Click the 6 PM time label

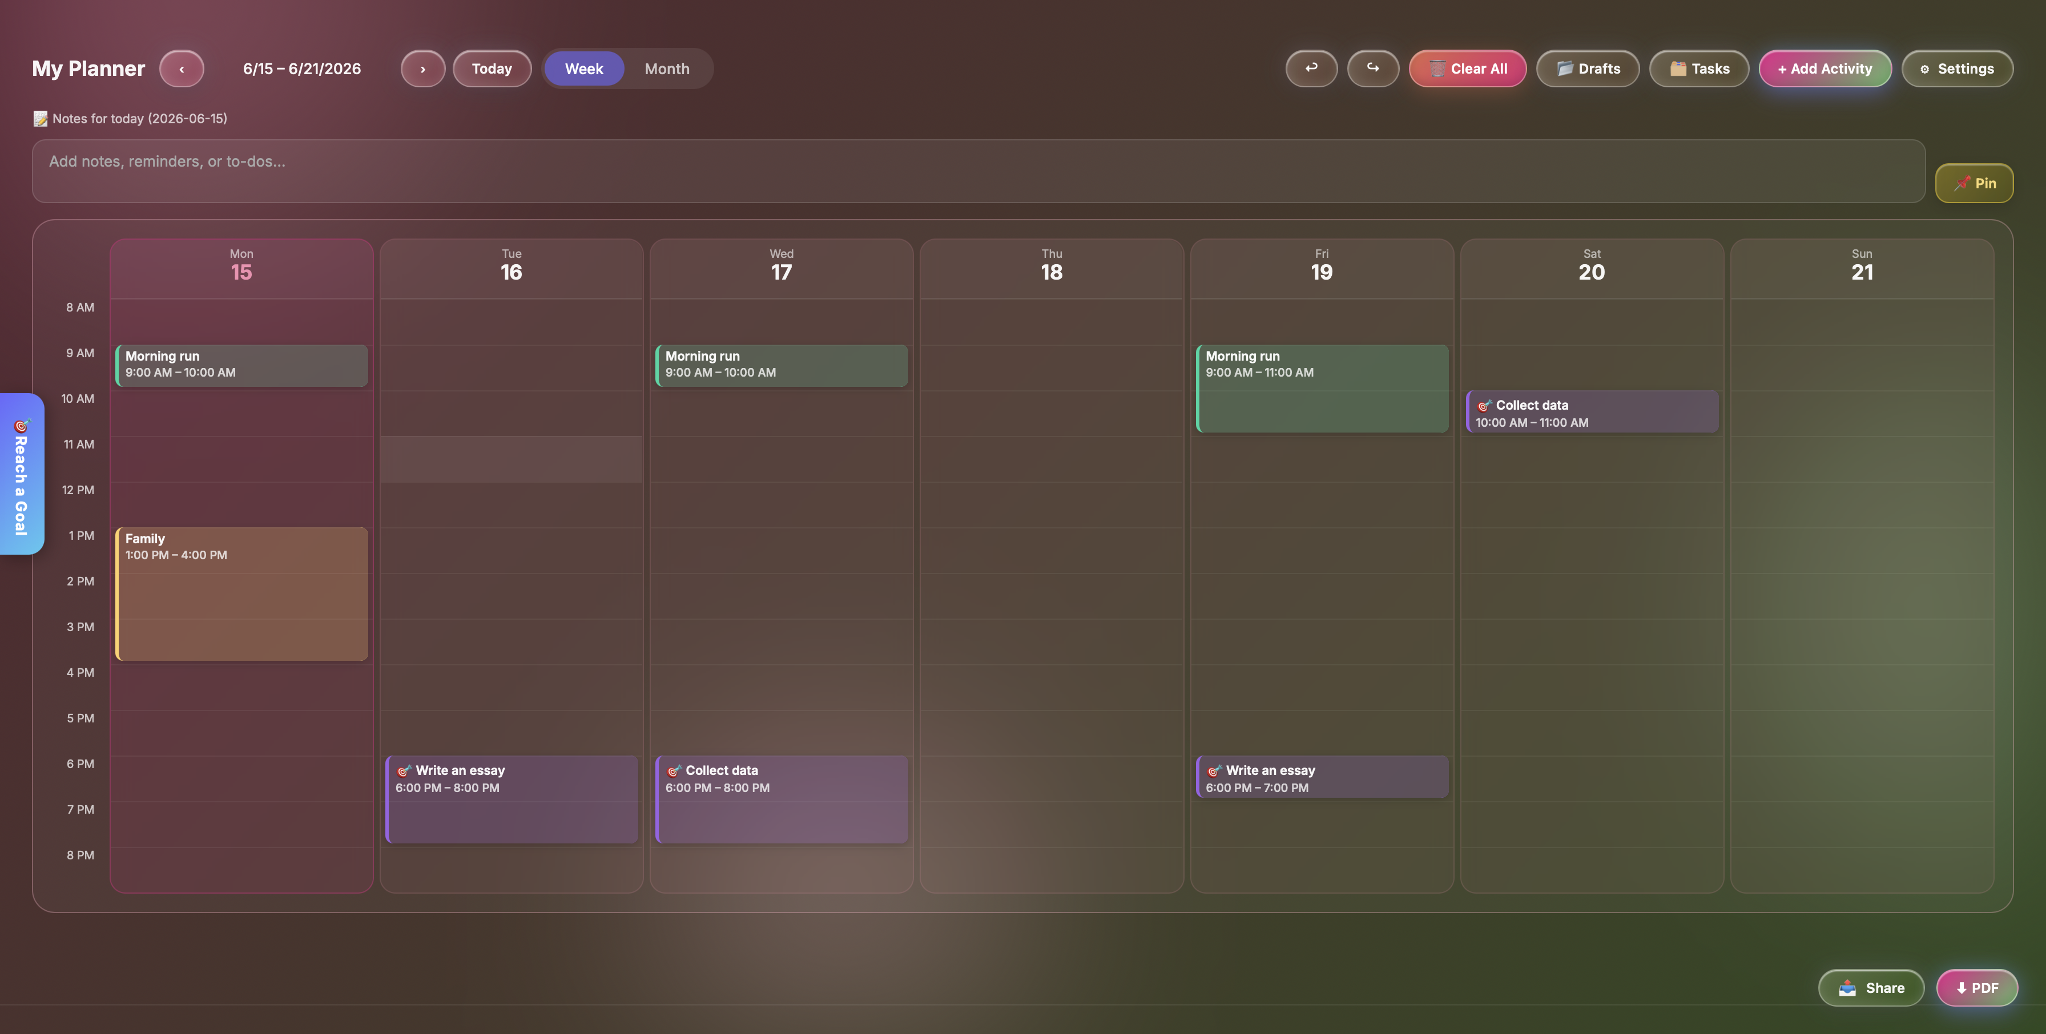coord(80,764)
